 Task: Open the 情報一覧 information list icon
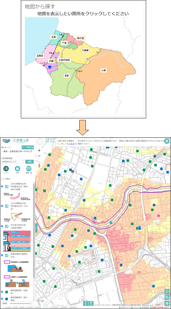point(29,169)
